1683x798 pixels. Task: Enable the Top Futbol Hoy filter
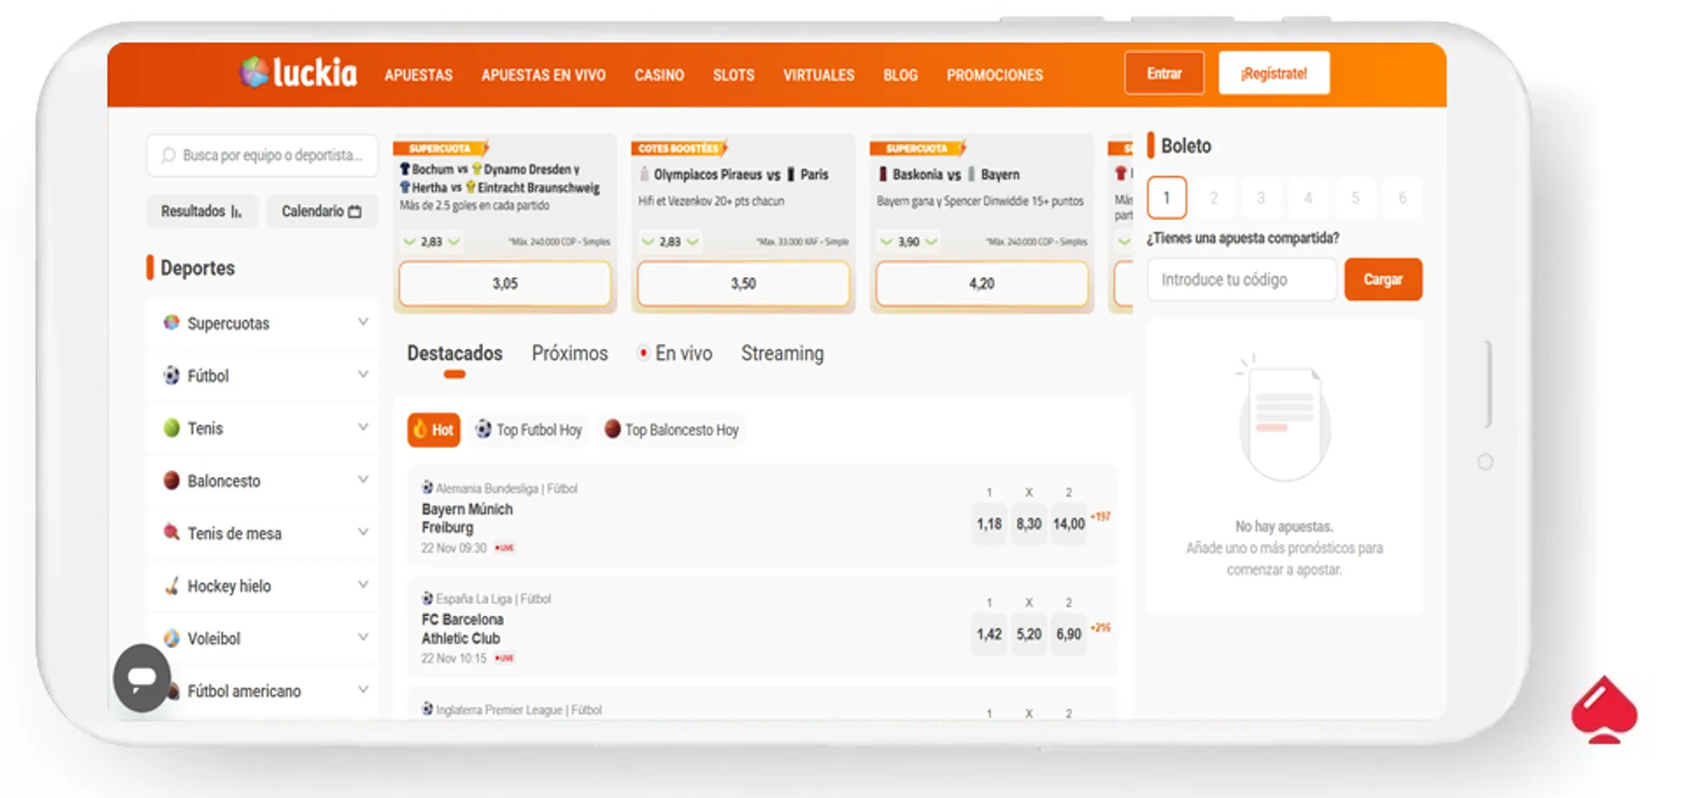click(x=529, y=430)
